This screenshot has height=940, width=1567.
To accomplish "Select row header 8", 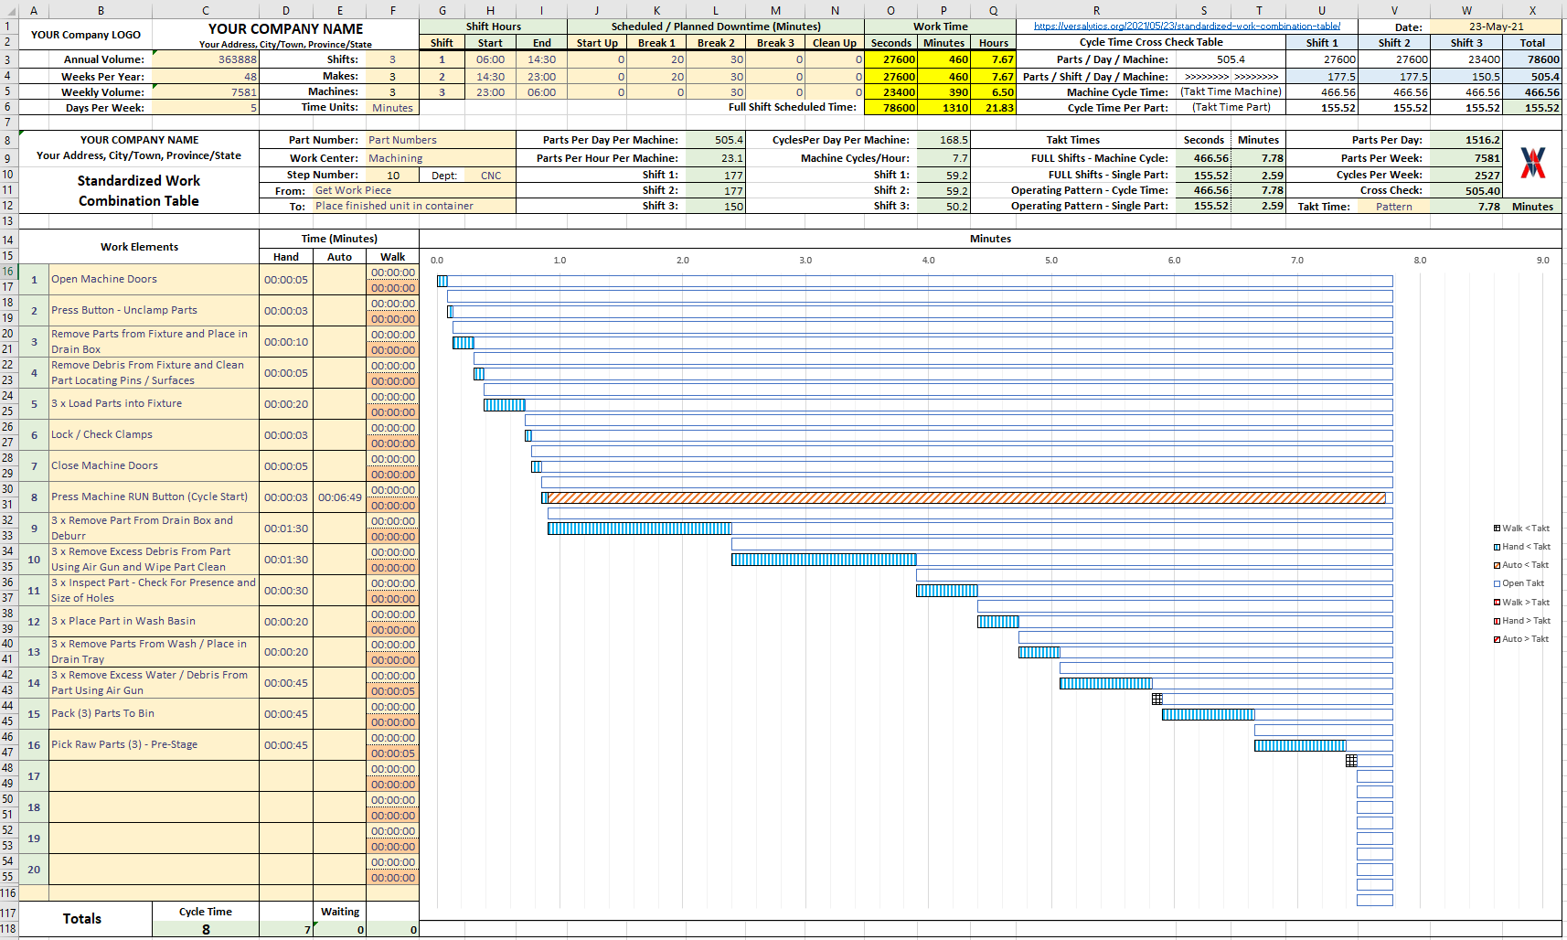I will click(x=9, y=140).
